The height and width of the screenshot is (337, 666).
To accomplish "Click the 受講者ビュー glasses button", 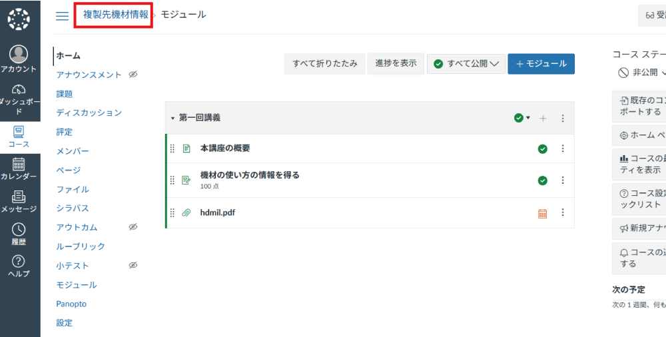I will click(x=653, y=16).
